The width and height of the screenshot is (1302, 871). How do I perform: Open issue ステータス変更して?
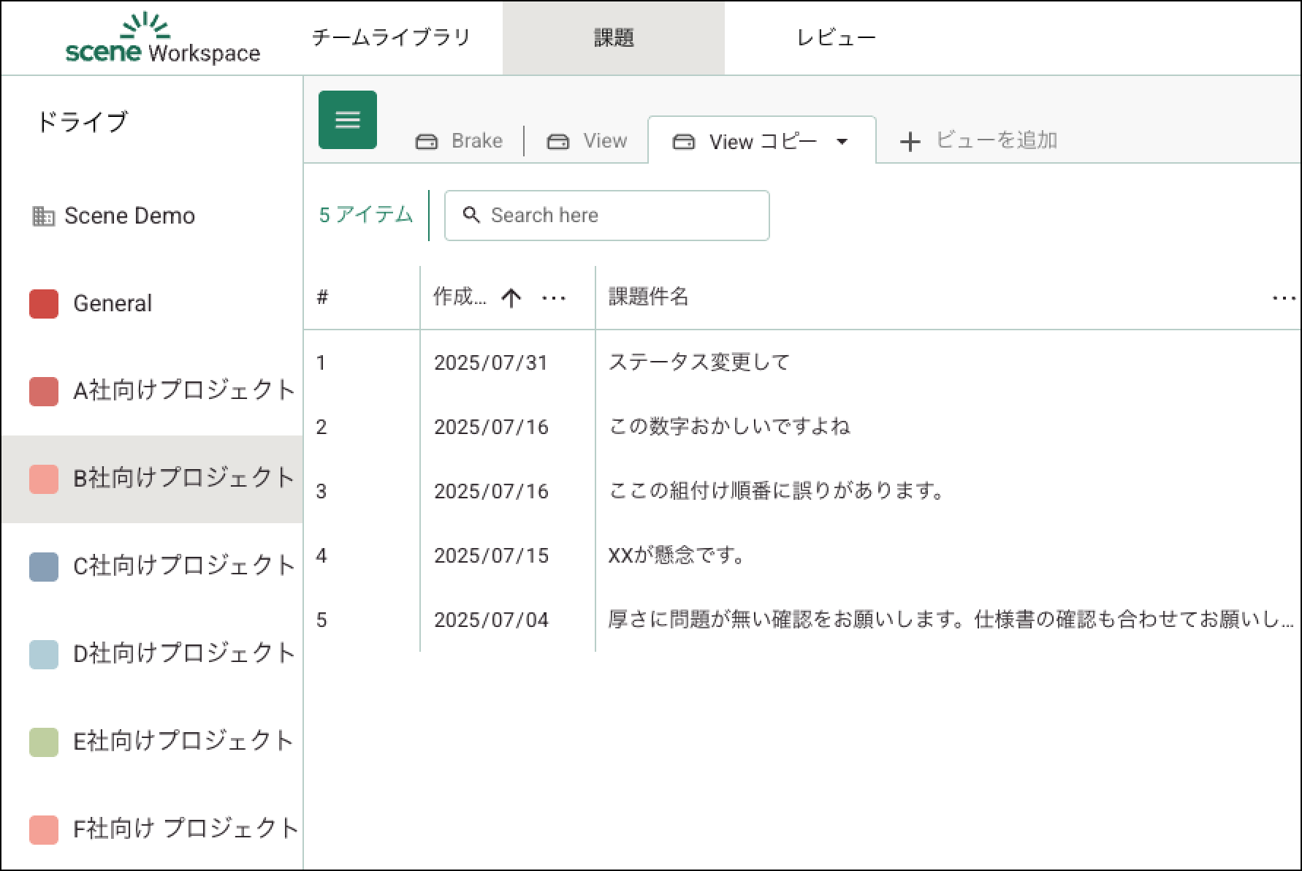(x=698, y=362)
